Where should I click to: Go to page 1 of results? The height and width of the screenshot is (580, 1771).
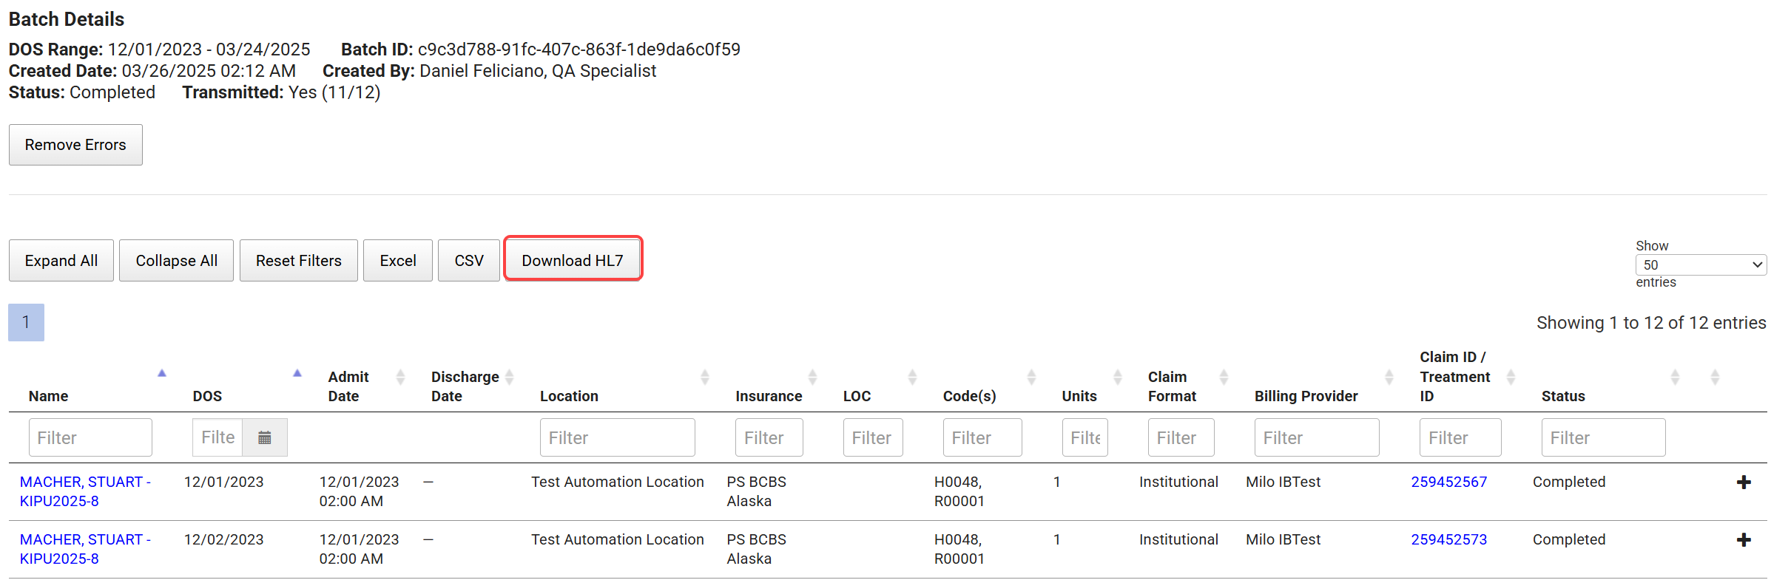click(26, 322)
